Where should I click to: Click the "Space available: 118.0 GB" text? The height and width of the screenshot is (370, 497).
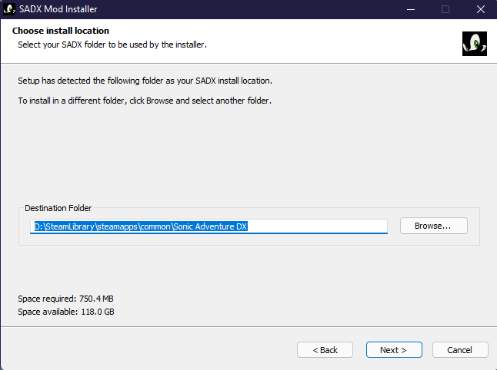65,312
